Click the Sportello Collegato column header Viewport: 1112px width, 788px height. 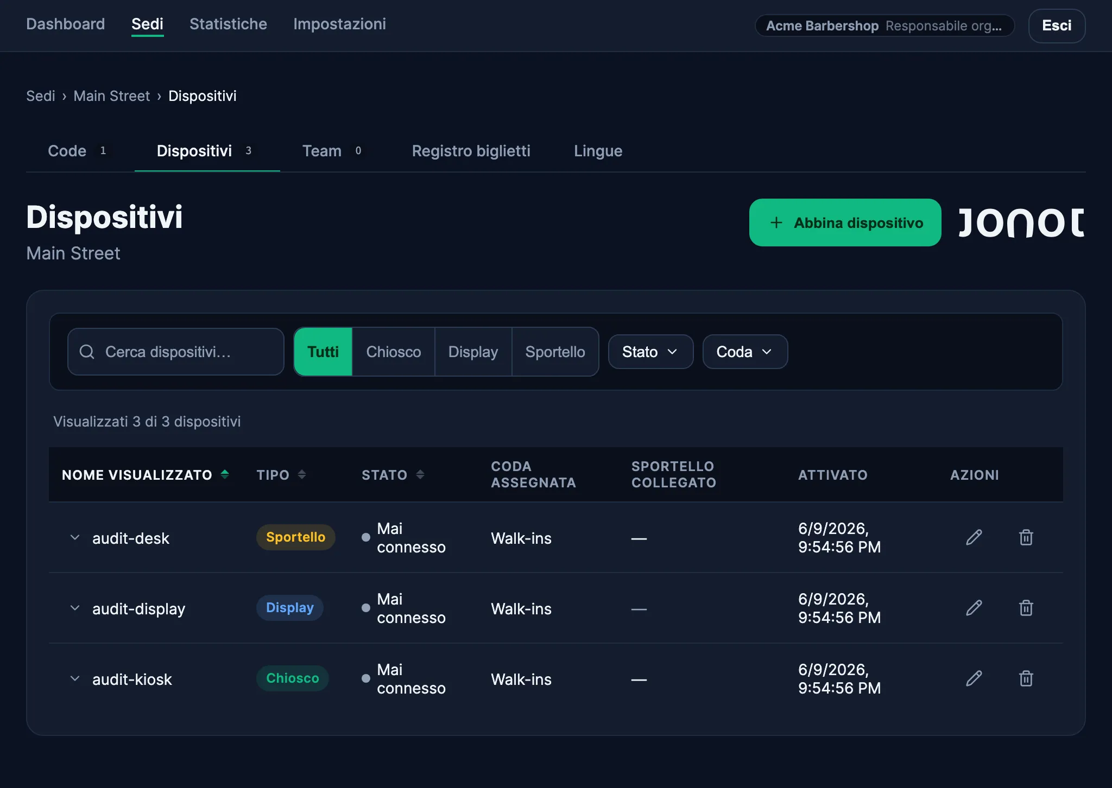click(x=674, y=474)
